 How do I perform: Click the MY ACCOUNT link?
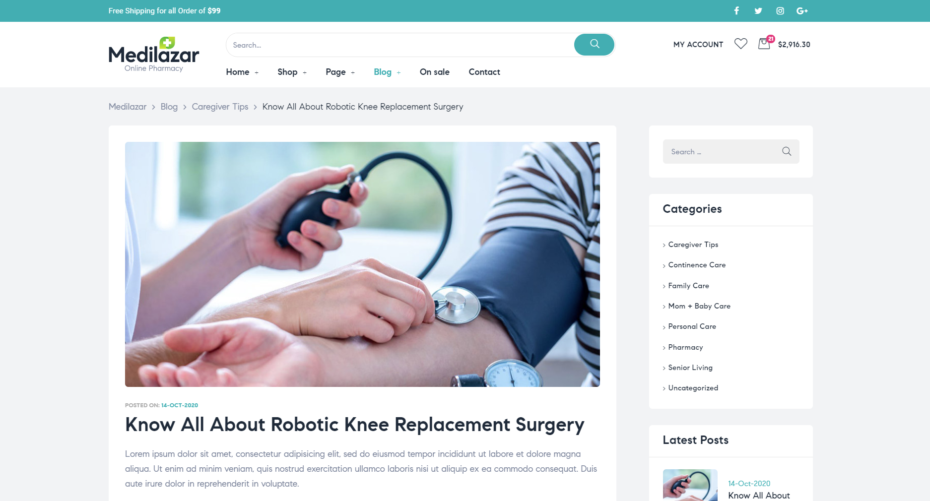click(x=698, y=45)
